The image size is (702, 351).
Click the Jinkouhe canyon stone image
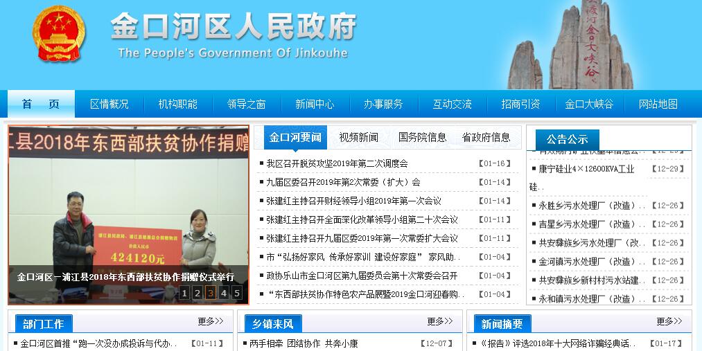click(570, 45)
